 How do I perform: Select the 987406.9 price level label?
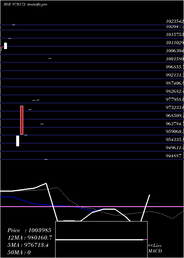point(175,83)
